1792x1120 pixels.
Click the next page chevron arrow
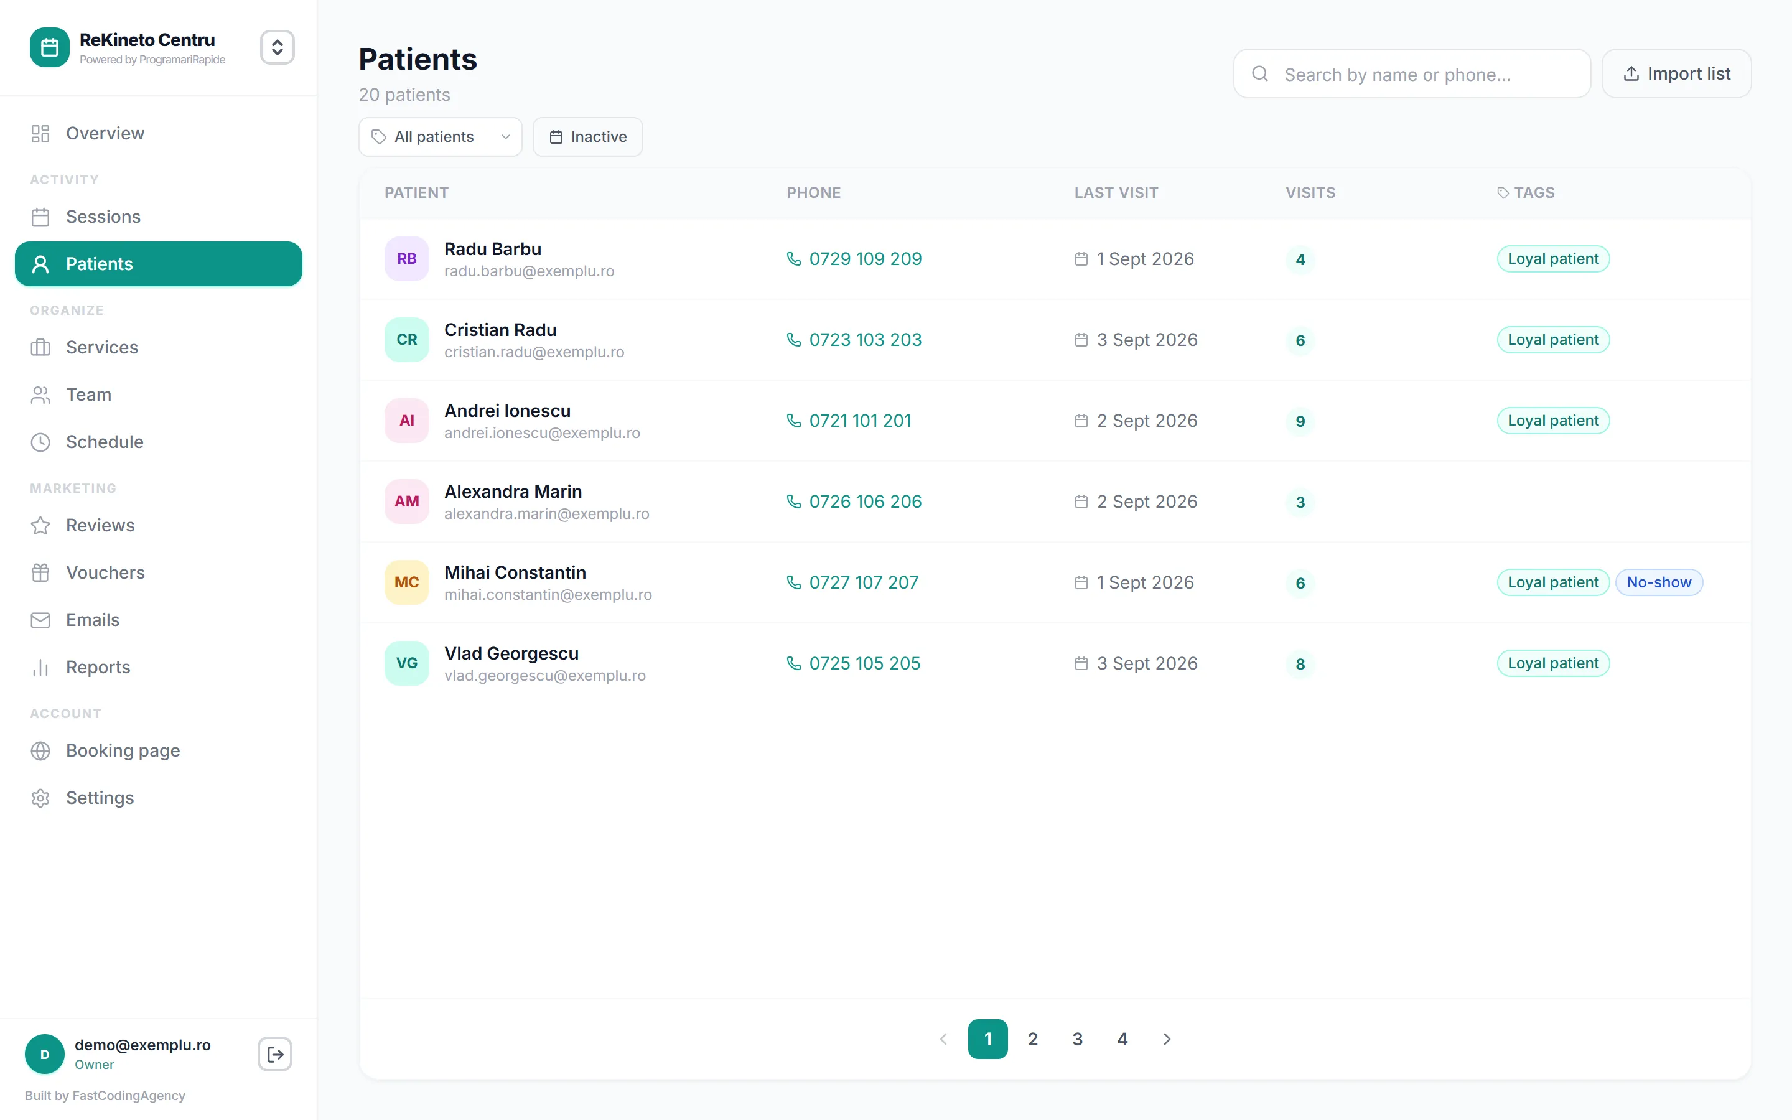1167,1039
